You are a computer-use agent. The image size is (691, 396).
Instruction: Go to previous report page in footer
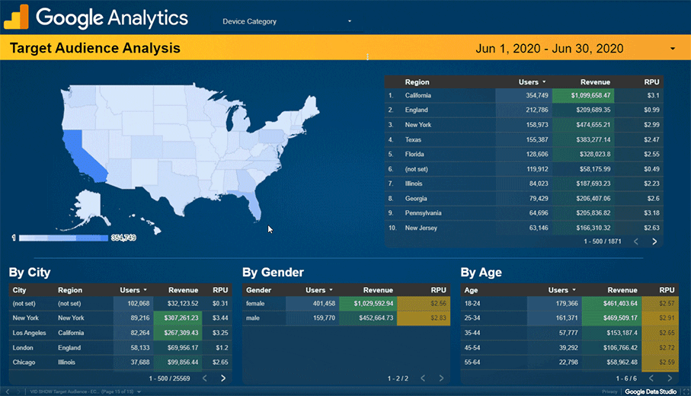[8, 391]
